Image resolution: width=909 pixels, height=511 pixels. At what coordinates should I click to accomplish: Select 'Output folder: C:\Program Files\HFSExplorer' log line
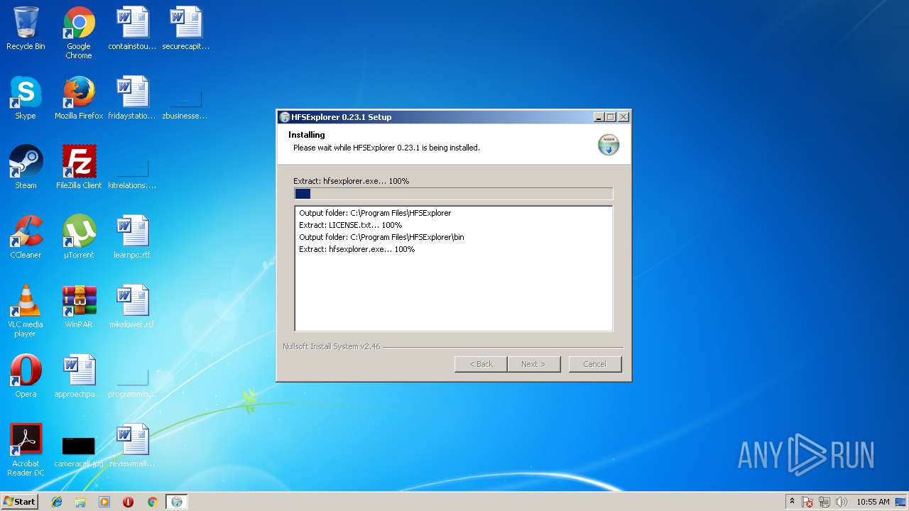click(375, 213)
